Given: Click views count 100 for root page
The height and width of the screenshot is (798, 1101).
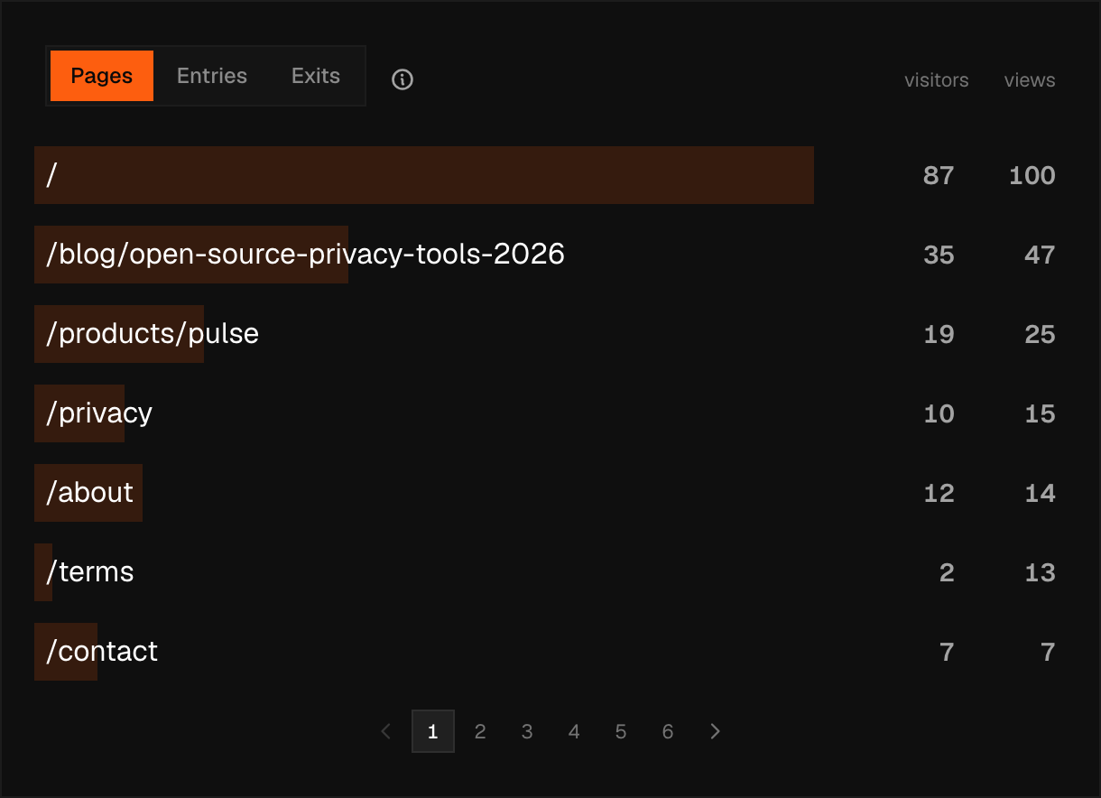Looking at the screenshot, I should 1032,175.
